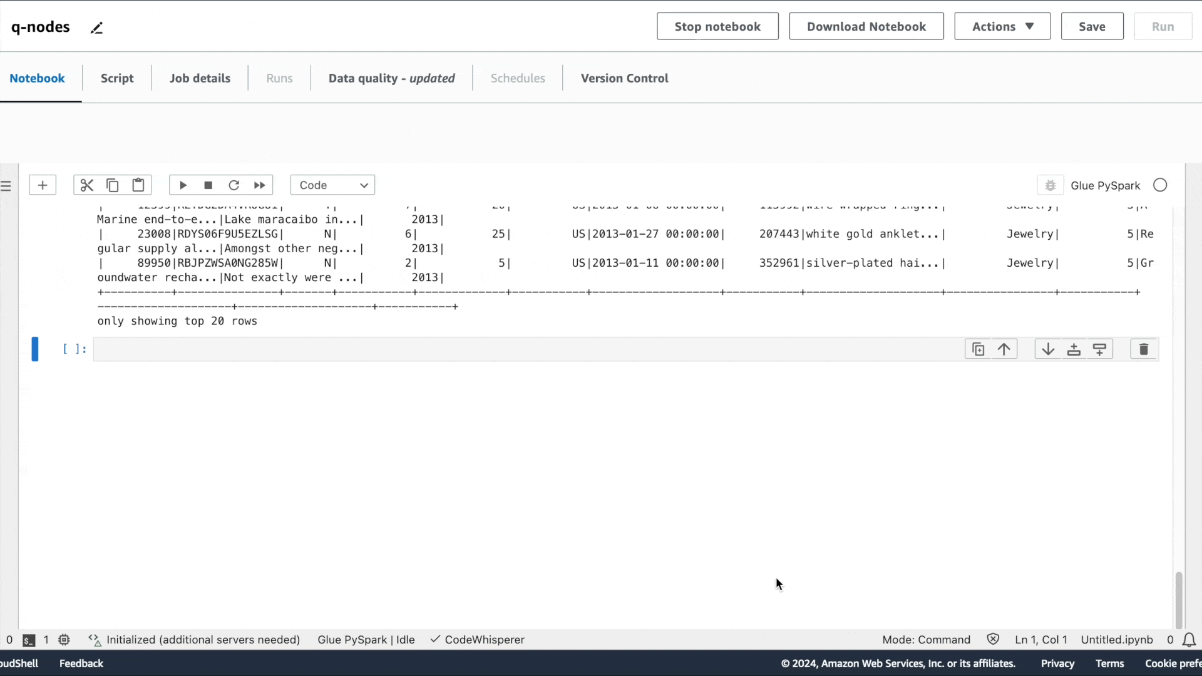This screenshot has height=676, width=1202.
Task: Edit the q-nodes job name
Action: click(96, 28)
